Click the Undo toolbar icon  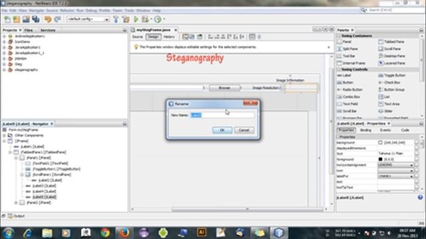[x=48, y=19]
